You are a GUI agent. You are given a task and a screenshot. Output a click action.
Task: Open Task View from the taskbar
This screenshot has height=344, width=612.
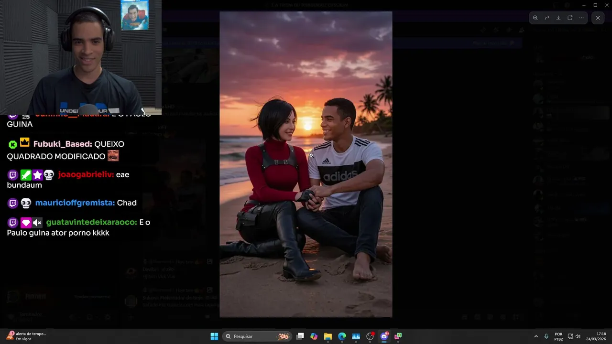300,336
